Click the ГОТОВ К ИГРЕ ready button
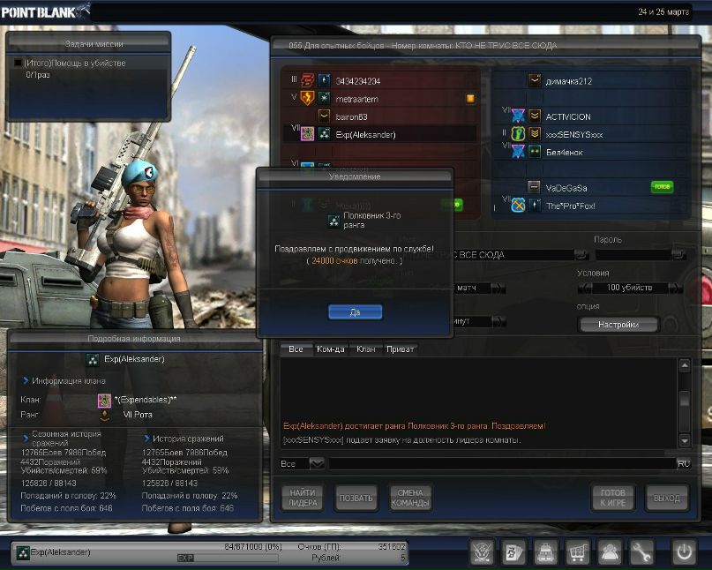Image resolution: width=712 pixels, height=570 pixels. 613,498
